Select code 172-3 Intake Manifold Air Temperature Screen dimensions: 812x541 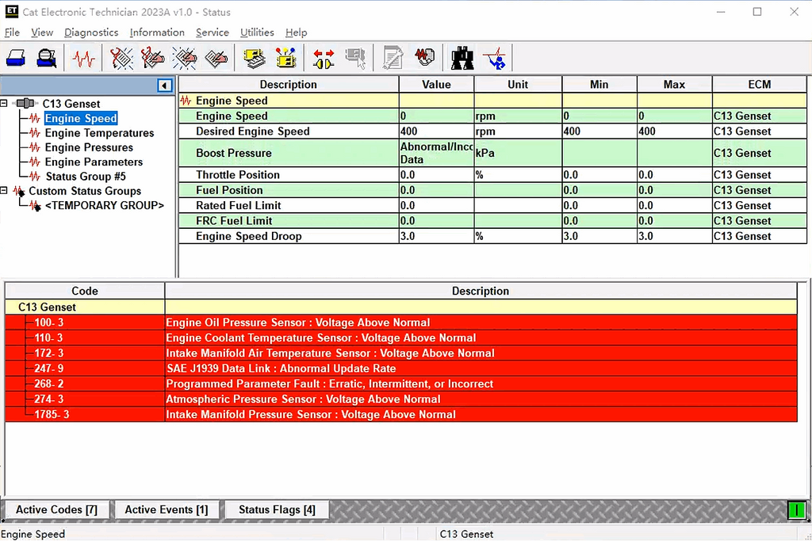coord(401,353)
